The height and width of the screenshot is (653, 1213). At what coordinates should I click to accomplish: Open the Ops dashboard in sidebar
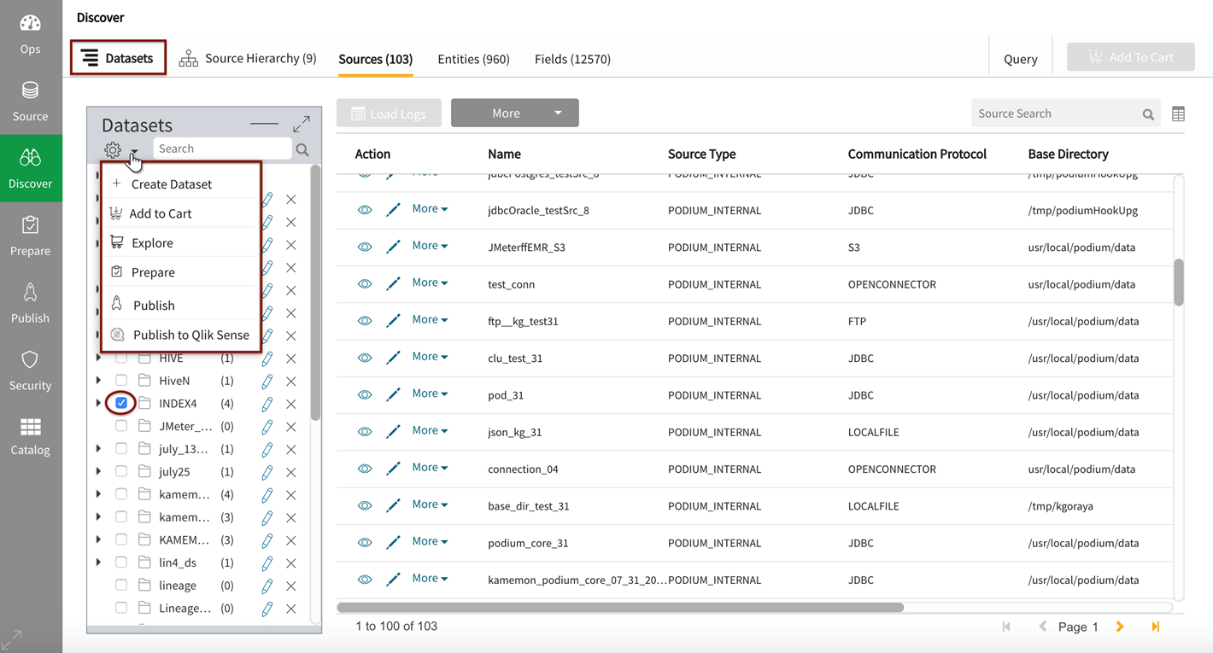[x=30, y=34]
